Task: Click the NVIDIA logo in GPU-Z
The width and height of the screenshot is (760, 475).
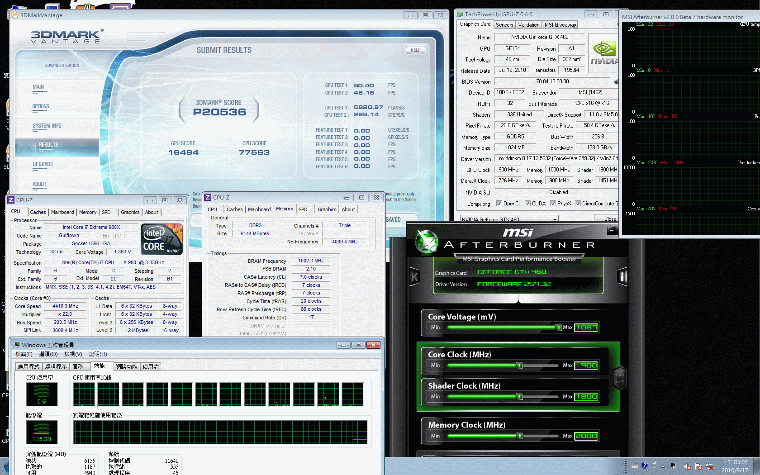Action: [x=604, y=53]
